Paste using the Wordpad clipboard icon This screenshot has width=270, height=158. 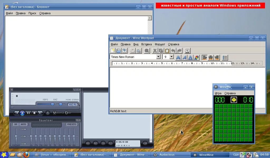pyautogui.click(x=167, y=51)
